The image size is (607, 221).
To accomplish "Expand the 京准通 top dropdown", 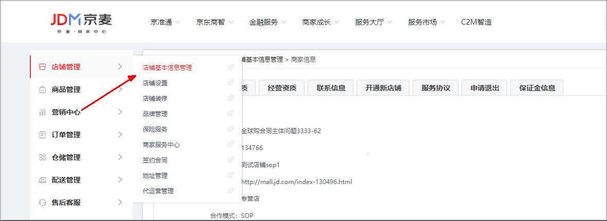I will [x=165, y=22].
